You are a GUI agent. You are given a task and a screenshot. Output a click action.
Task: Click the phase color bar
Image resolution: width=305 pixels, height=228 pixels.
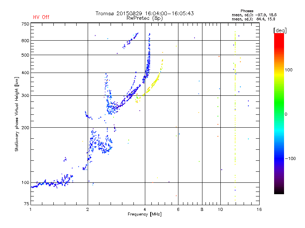(x=279, y=113)
